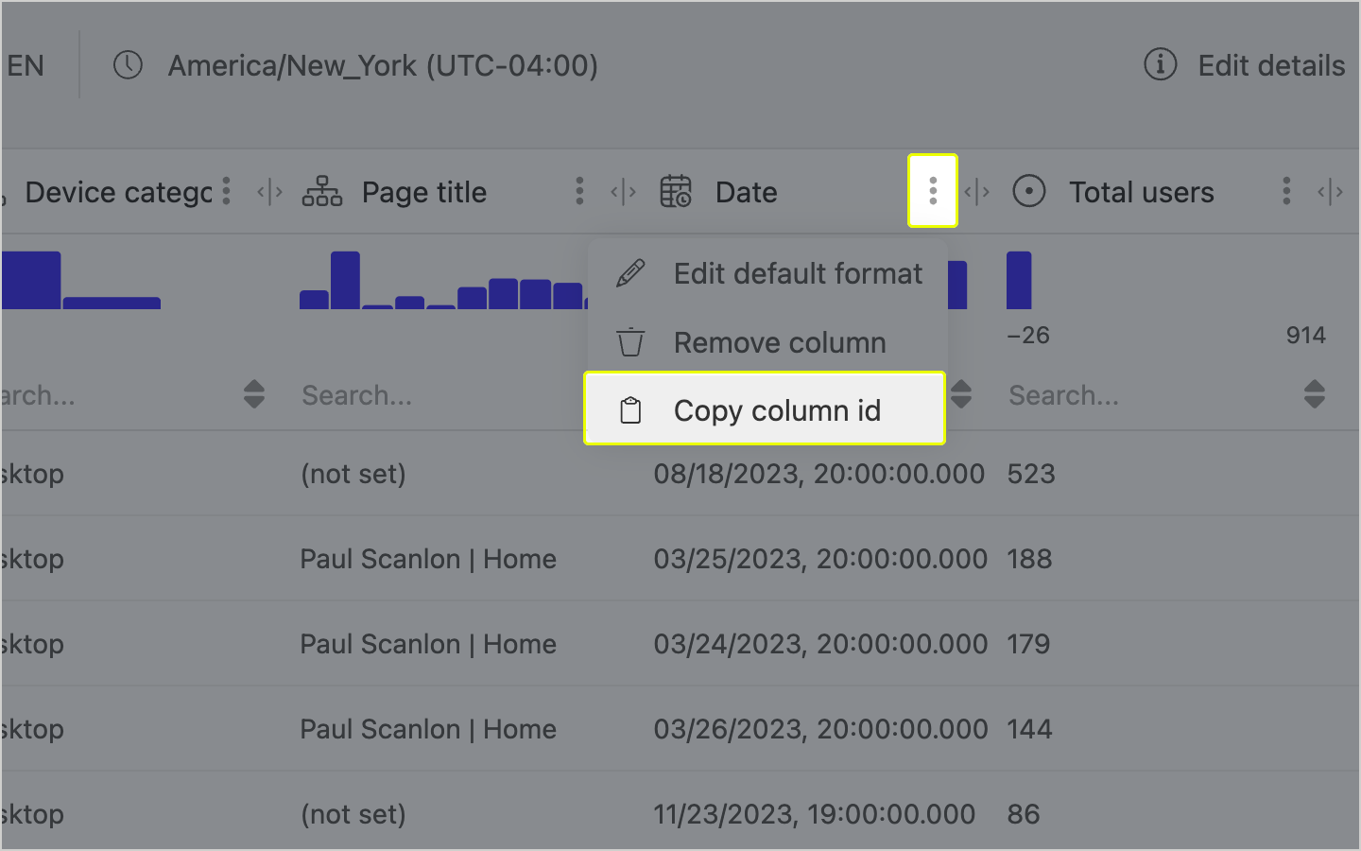Click the resize handle after Page title column
1361x851 pixels.
tap(623, 192)
